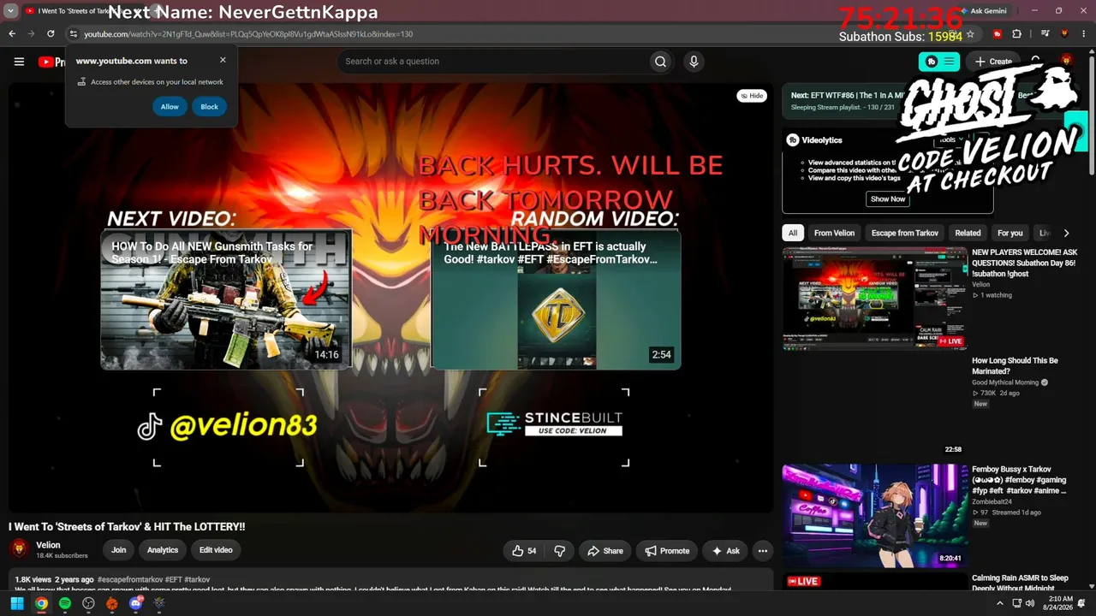
Task: Close the local network permission popup
Action: (x=223, y=60)
